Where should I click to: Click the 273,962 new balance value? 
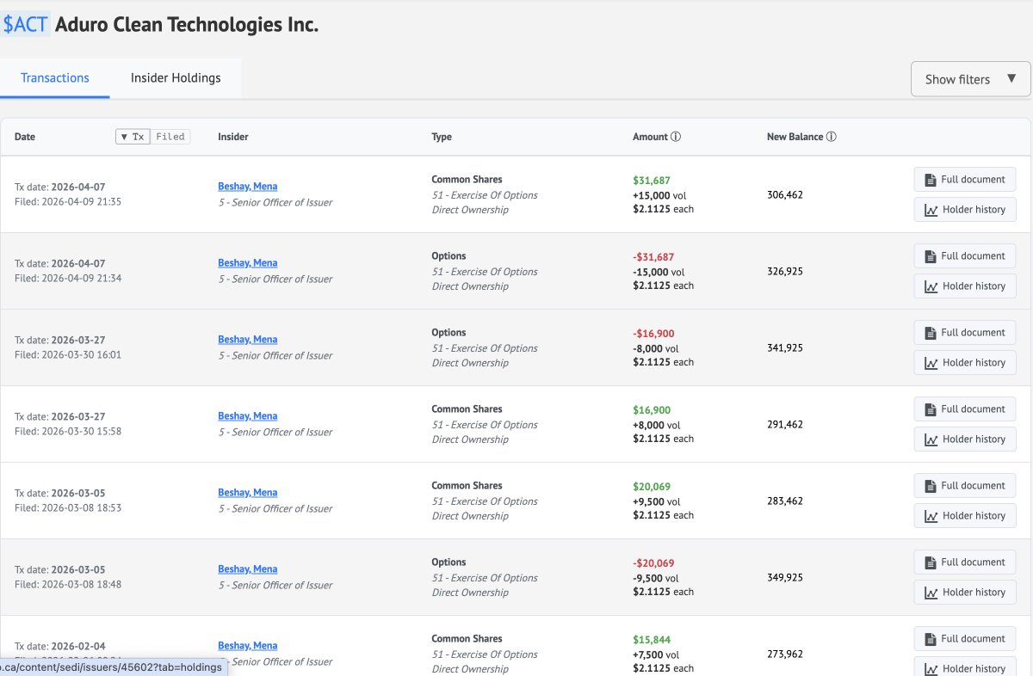(785, 654)
